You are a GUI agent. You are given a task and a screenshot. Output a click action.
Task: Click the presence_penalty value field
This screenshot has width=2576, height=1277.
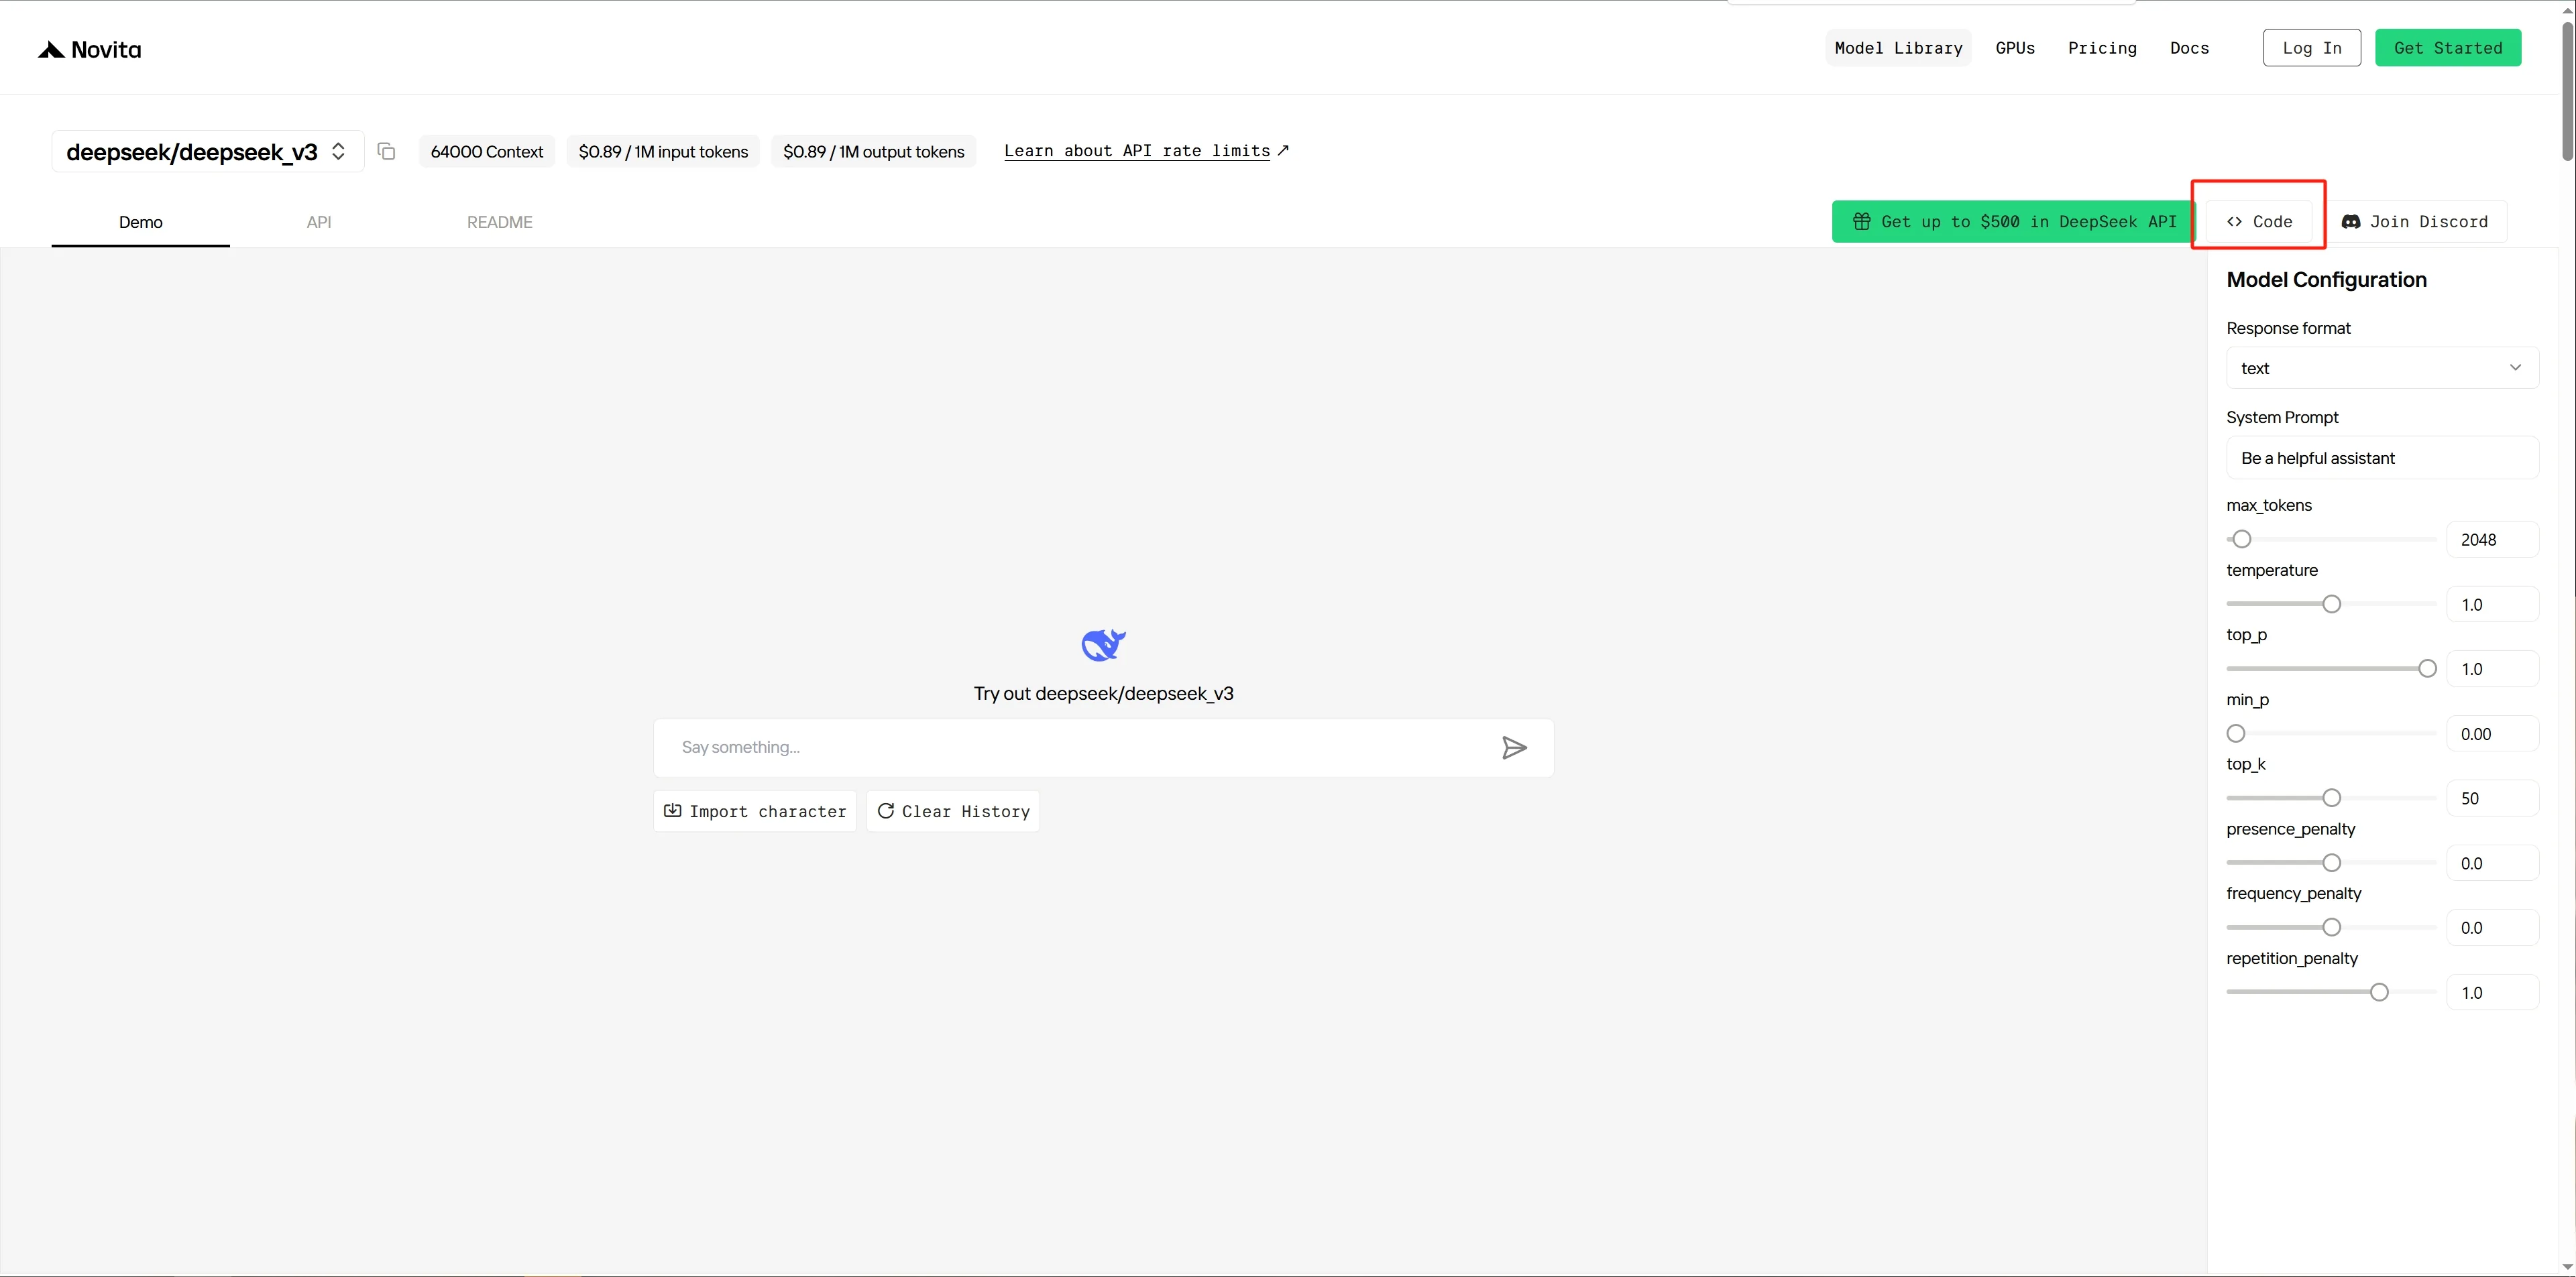2492,863
